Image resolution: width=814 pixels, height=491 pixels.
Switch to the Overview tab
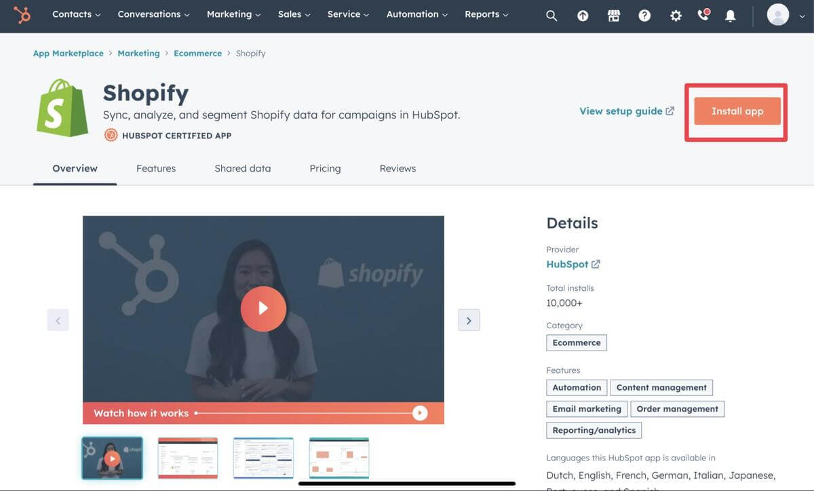(x=75, y=169)
